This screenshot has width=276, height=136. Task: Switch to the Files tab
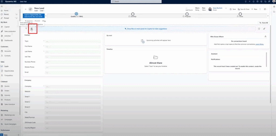pyautogui.click(x=44, y=21)
